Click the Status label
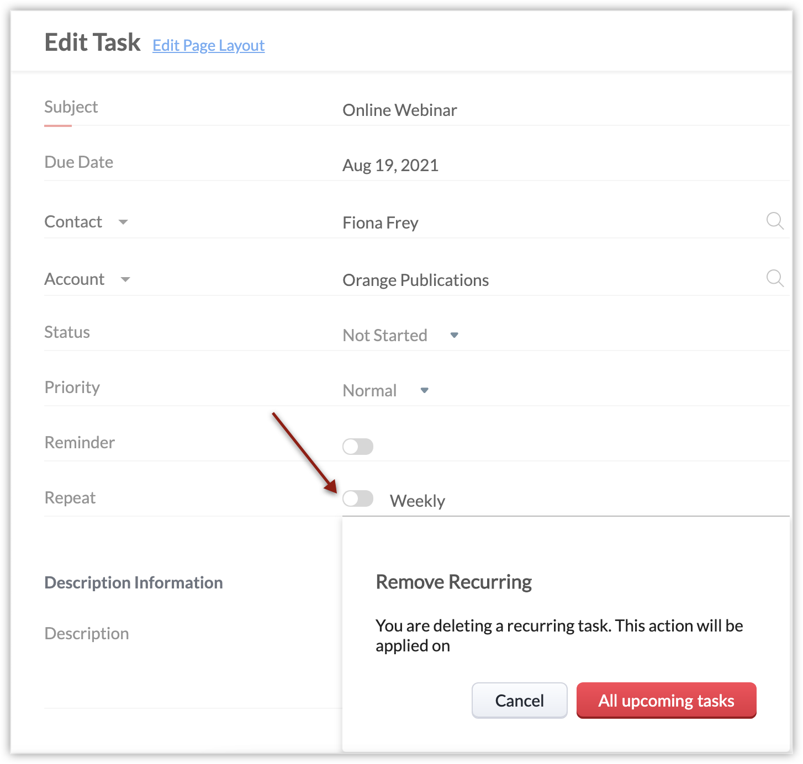 67,332
